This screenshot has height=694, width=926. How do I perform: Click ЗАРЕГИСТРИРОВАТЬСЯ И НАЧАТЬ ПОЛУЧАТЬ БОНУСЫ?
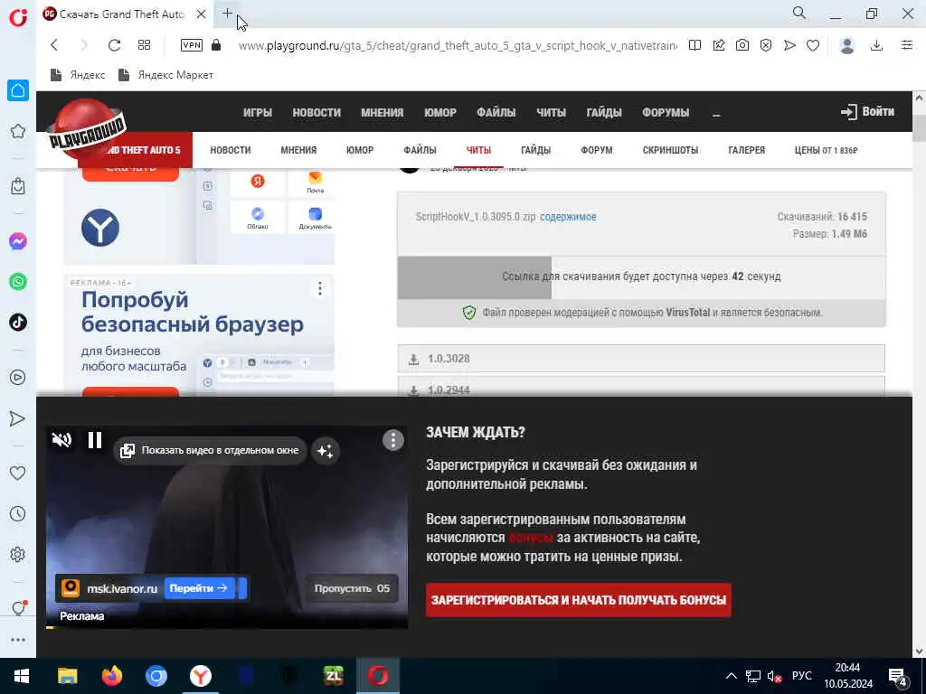pyautogui.click(x=578, y=600)
